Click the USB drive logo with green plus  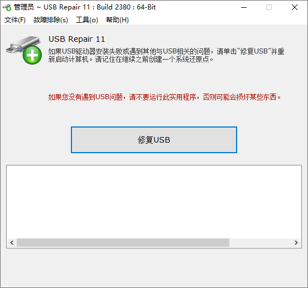24,50
